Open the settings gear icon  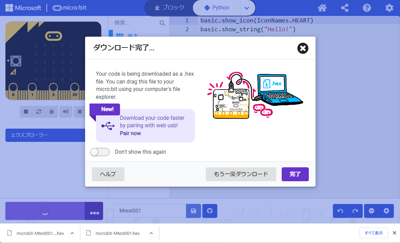(389, 8)
